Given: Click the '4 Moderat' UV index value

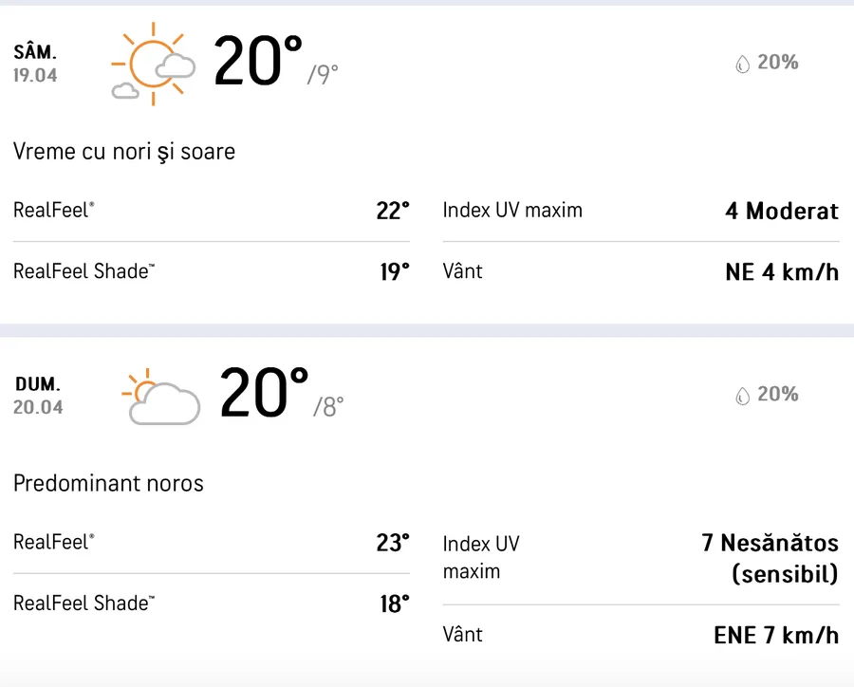Looking at the screenshot, I should (782, 211).
